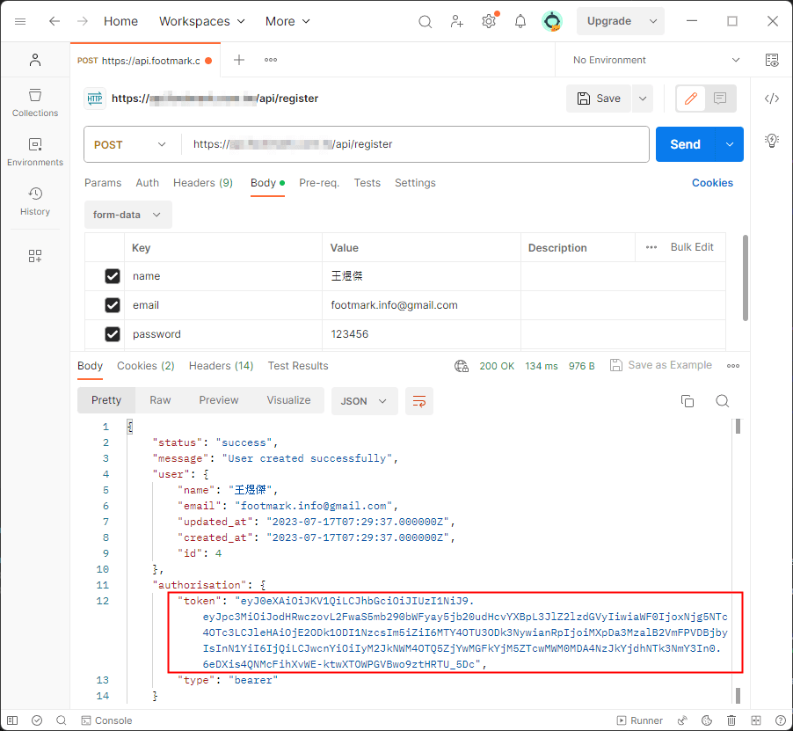Copy the response body using the copy icon
This screenshot has height=731, width=793.
tap(688, 400)
